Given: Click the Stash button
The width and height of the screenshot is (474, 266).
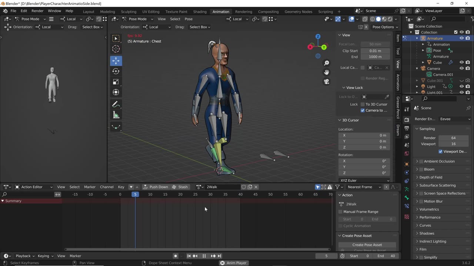Looking at the screenshot, I should click(180, 187).
